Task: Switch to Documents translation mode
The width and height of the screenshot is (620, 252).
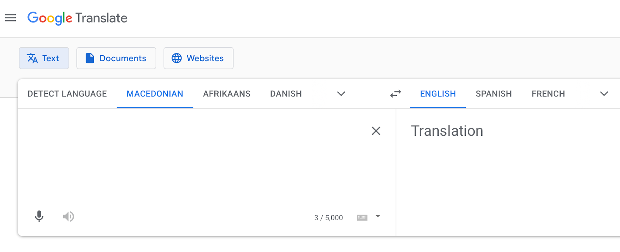Action: 116,58
